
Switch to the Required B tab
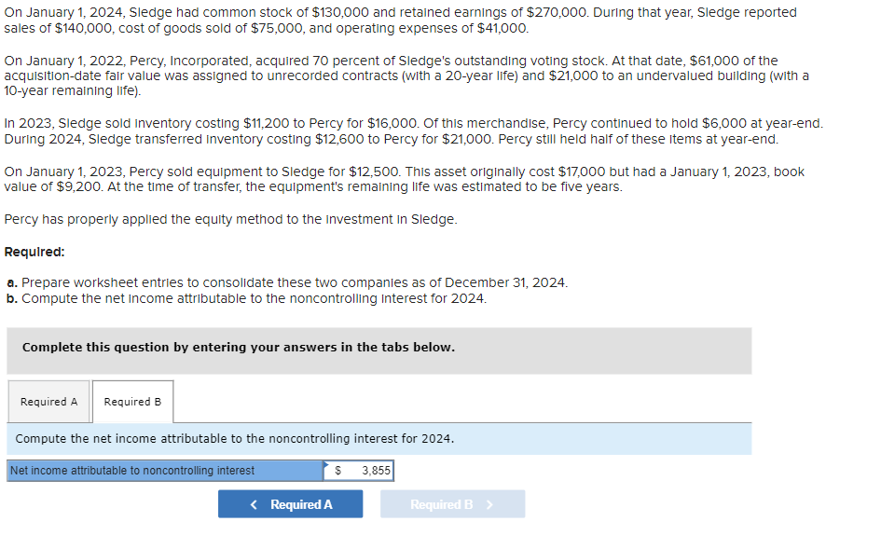[x=132, y=401]
